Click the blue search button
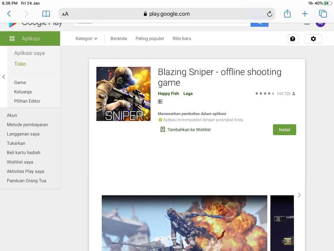334x251 pixels. (x=259, y=24)
